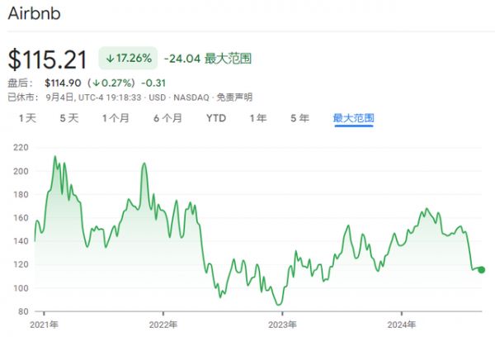The width and height of the screenshot is (495, 337).
Task: Open the 1个月 range tab
Action: tap(115, 118)
